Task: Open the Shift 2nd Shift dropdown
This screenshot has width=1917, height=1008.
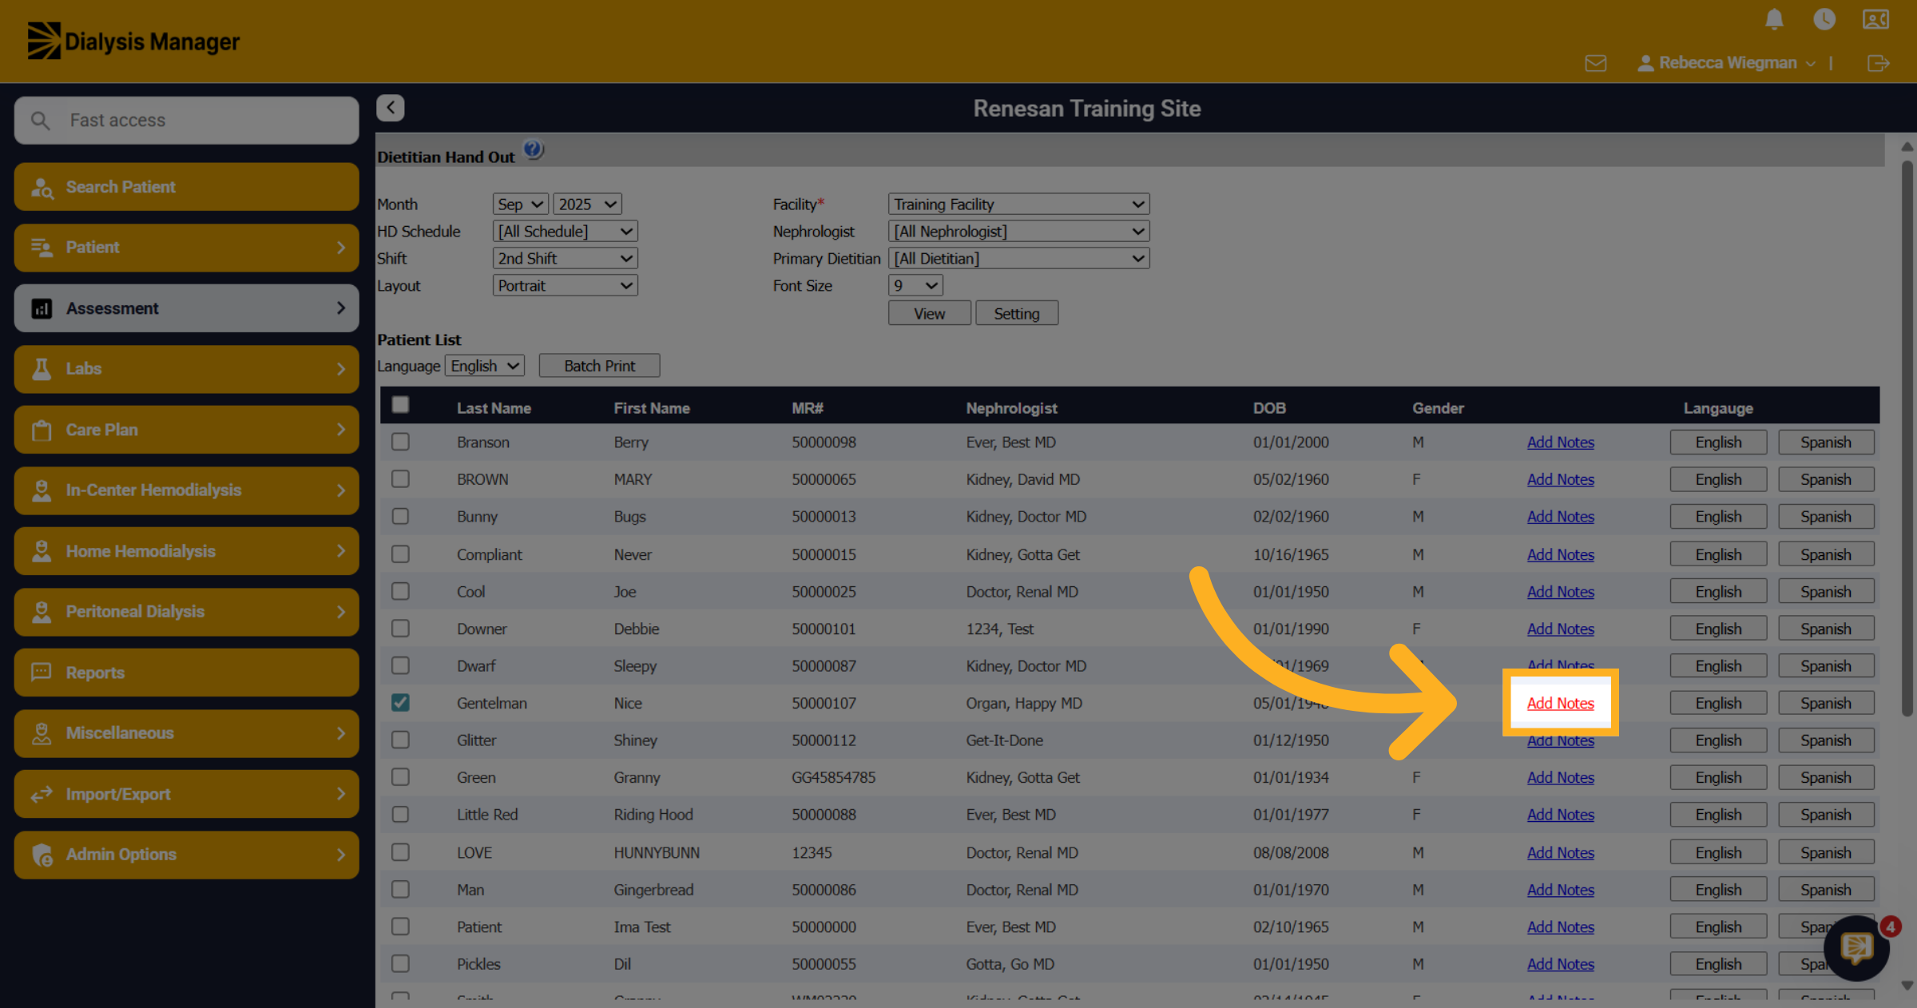Action: [565, 259]
